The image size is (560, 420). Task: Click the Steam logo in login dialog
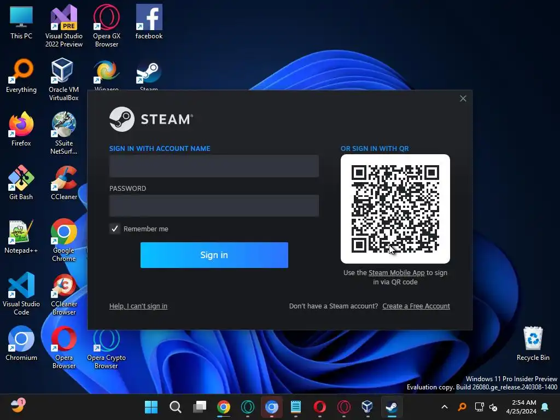(151, 119)
